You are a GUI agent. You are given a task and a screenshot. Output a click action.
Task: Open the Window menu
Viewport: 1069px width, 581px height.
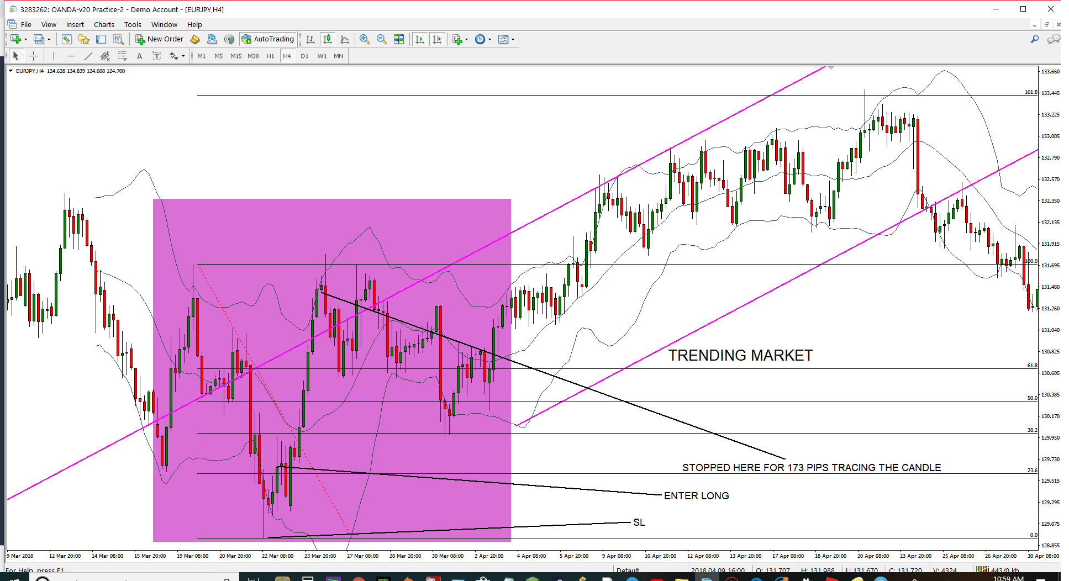164,24
